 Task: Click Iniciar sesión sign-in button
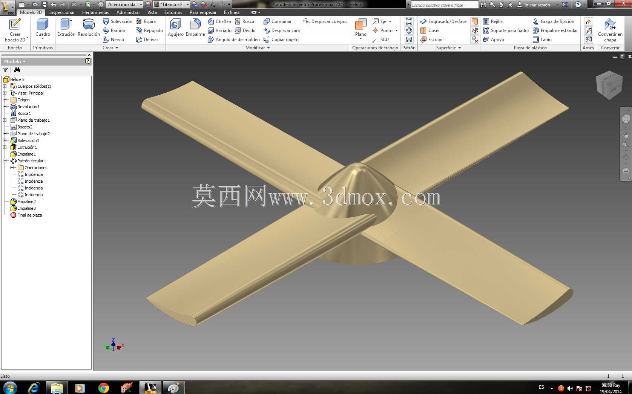[x=533, y=5]
